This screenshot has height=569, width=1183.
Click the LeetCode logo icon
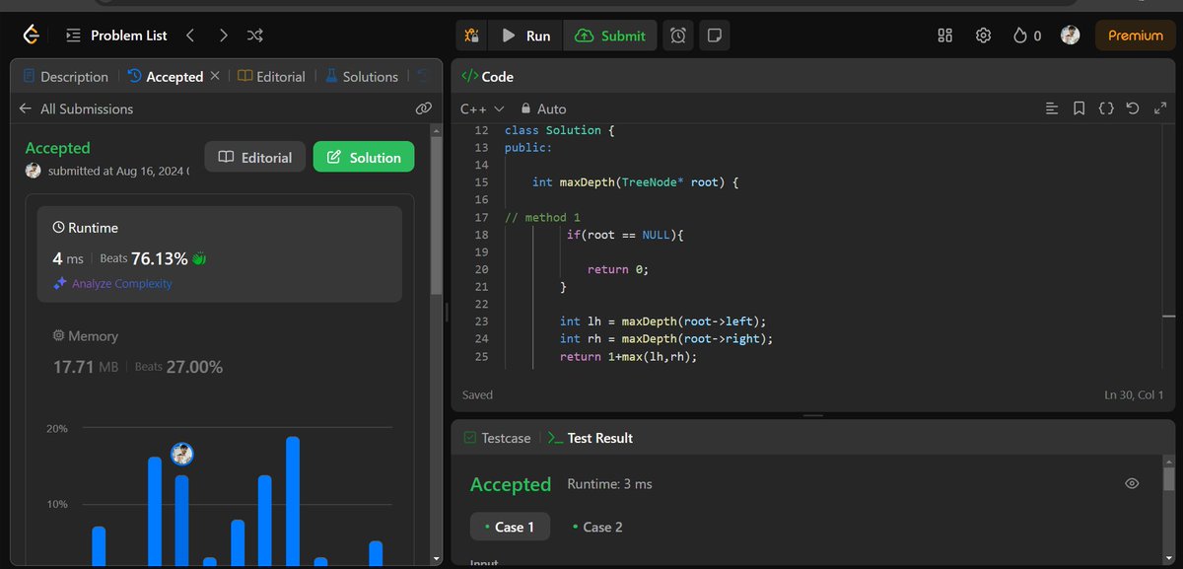(x=32, y=36)
